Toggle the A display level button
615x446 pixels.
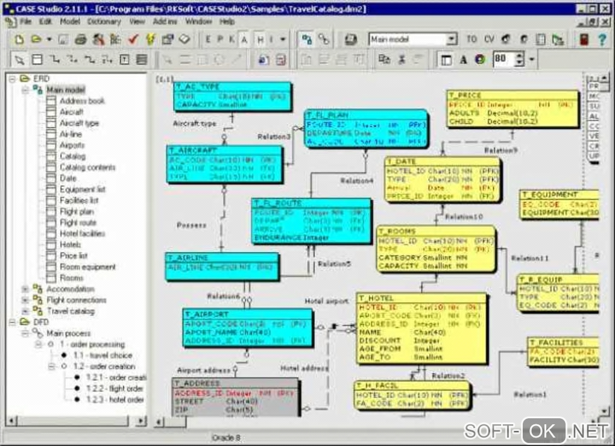244,40
